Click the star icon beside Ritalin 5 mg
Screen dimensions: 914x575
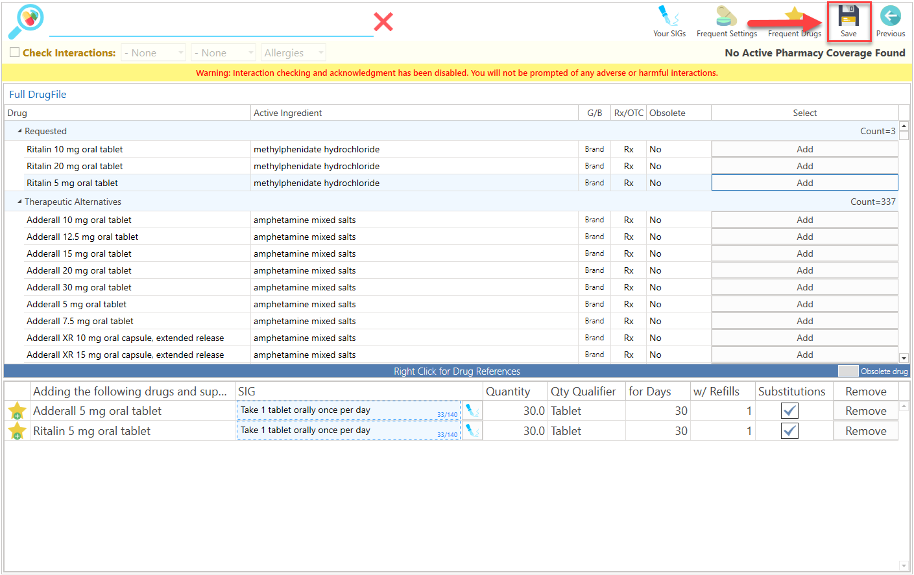17,431
